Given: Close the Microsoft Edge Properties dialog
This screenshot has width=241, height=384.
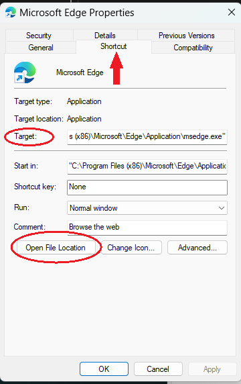Looking at the screenshot, I should (x=231, y=12).
